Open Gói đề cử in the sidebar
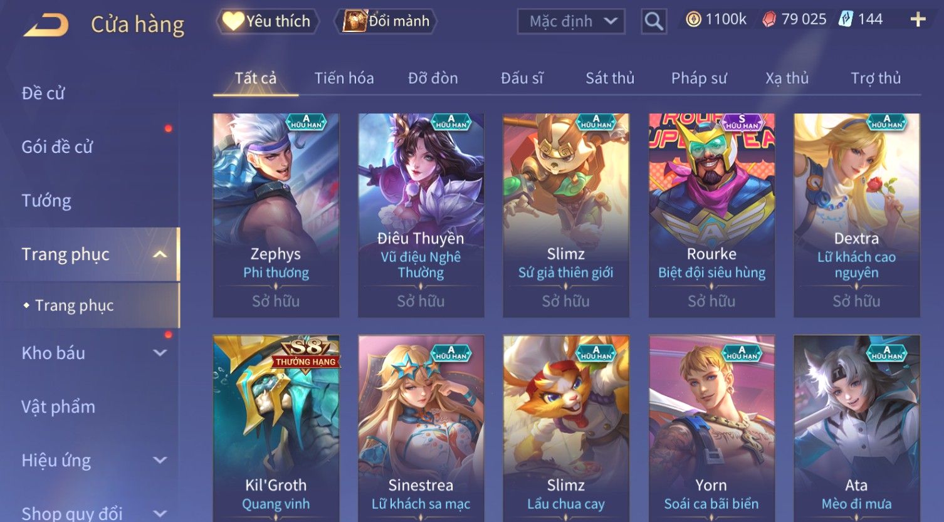Image resolution: width=944 pixels, height=522 pixels. pyautogui.click(x=57, y=147)
